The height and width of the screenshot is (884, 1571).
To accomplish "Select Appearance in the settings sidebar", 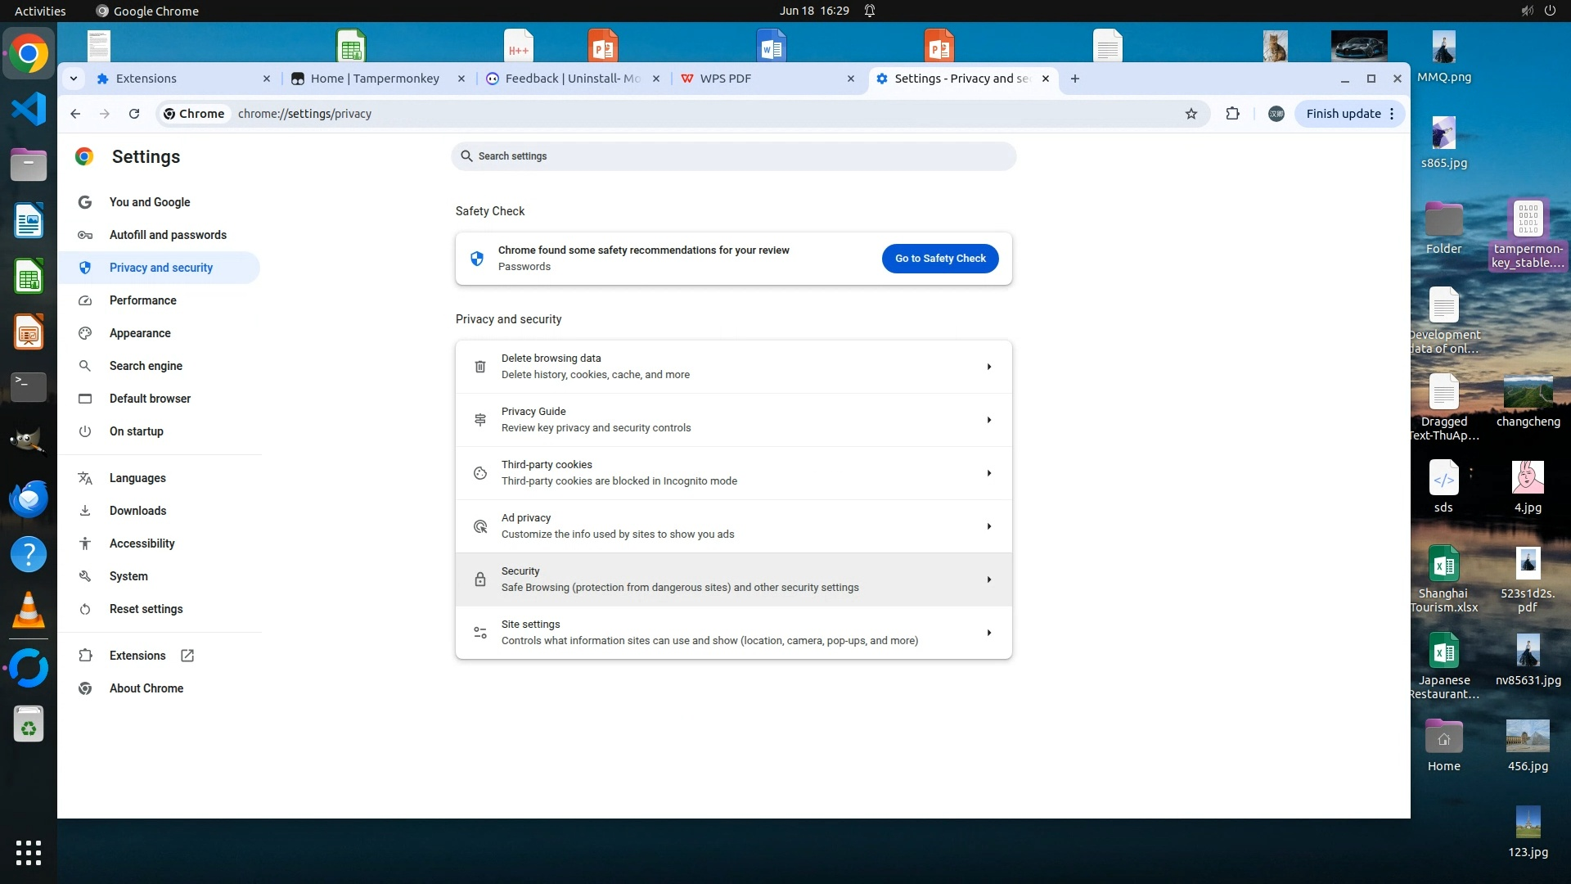I will tap(140, 333).
